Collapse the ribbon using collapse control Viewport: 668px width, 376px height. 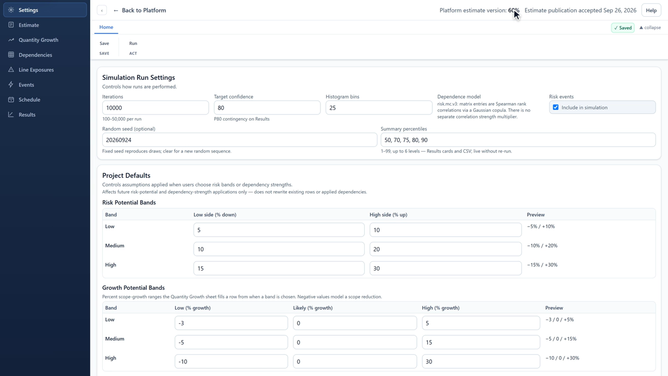coord(650,28)
